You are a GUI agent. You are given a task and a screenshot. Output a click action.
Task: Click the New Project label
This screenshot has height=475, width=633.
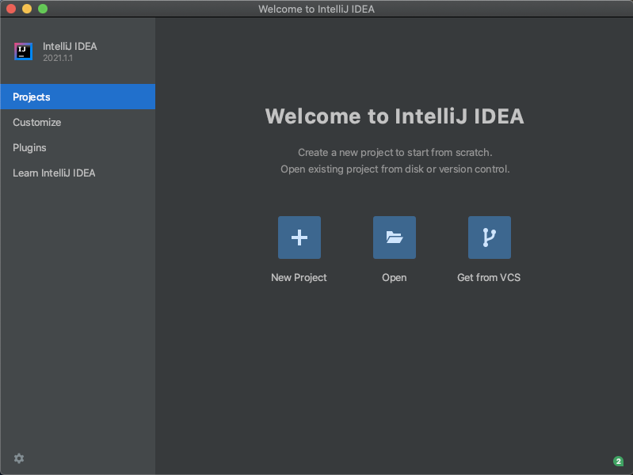pos(299,278)
